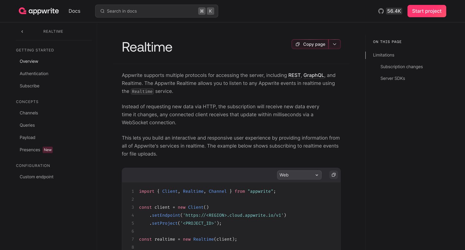Jump to Limitations section
This screenshot has height=250, width=465.
tap(384, 55)
